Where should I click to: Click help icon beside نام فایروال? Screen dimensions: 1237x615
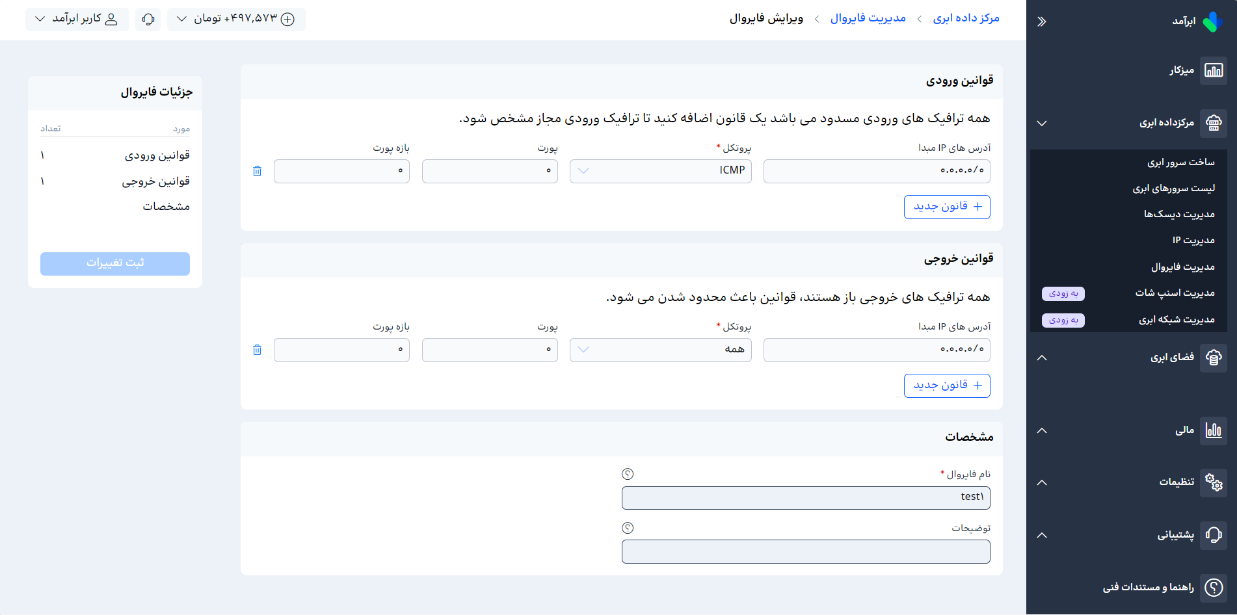628,474
